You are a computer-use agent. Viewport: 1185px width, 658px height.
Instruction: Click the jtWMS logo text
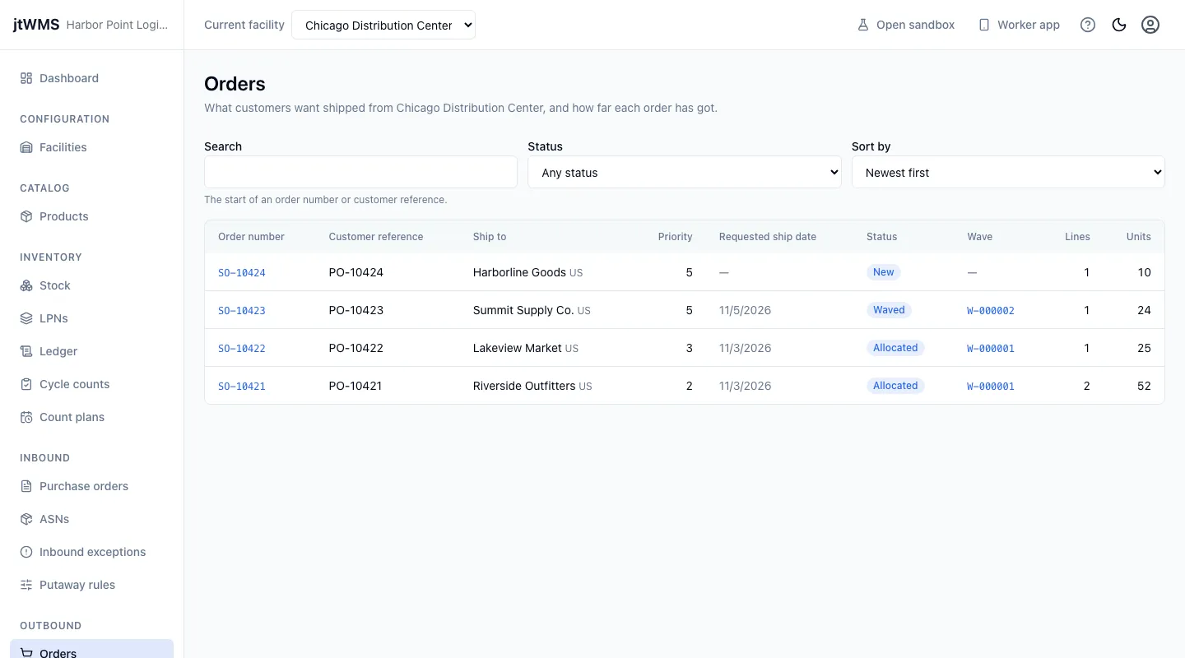36,25
